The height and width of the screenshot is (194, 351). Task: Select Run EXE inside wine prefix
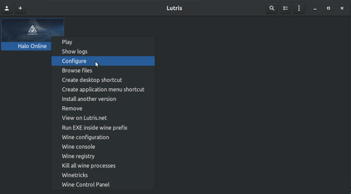point(103,128)
